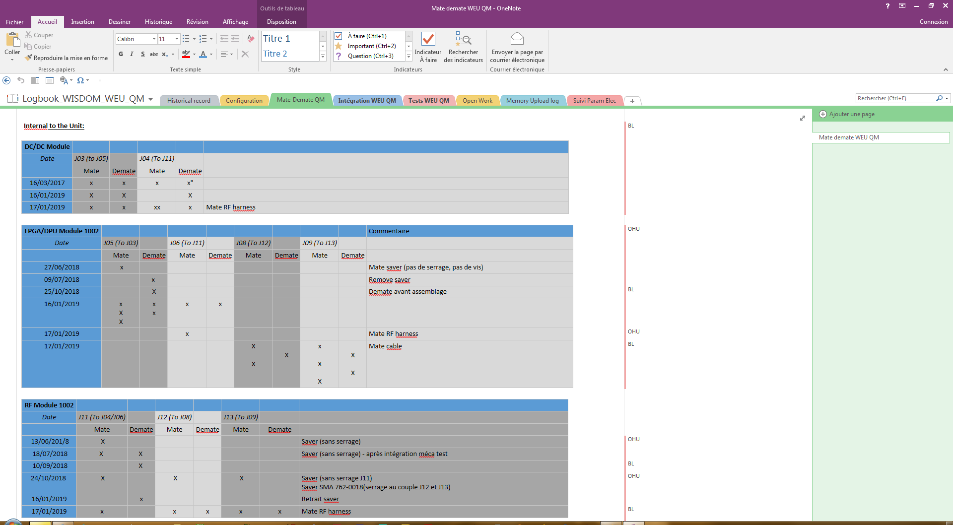The image size is (953, 525).
Task: Click Reproduire la mise en forme
Action: coord(67,58)
